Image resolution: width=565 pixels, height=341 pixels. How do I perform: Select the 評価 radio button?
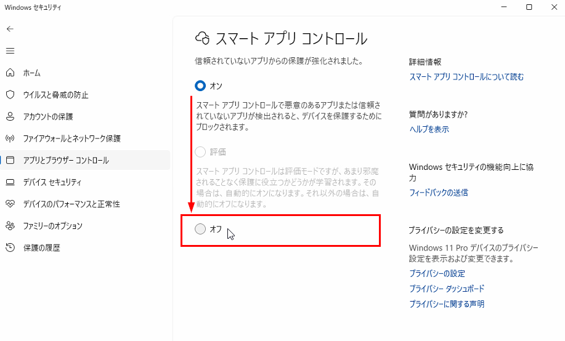coord(200,151)
